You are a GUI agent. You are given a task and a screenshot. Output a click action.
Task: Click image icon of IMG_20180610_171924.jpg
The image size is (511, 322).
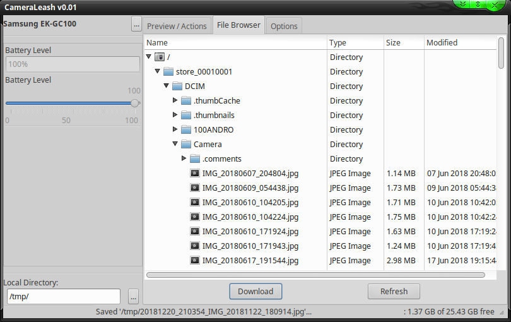[195, 231]
